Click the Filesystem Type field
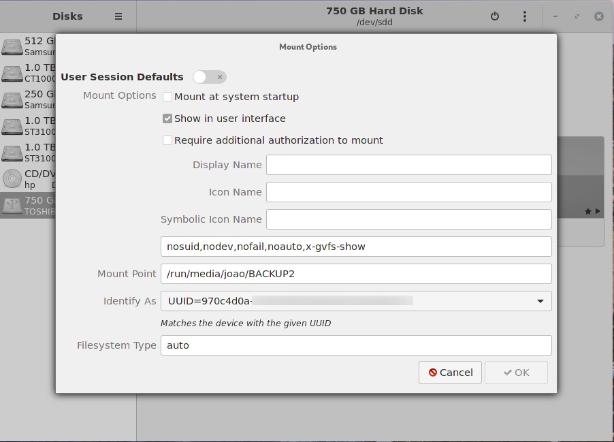This screenshot has height=442, width=614. pyautogui.click(x=356, y=345)
